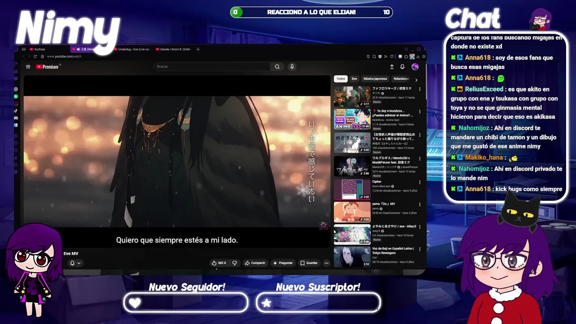Open TikTok from the browser sidebar
The image size is (576, 324).
[x=16, y=111]
